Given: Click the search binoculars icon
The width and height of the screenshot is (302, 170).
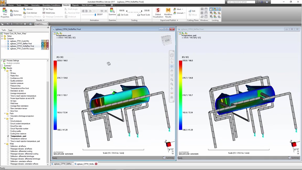Looking at the screenshot, I should pyautogui.click(x=257, y=2).
